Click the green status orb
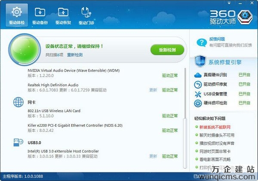Viewport: 258px width, 181px height. tap(25, 49)
